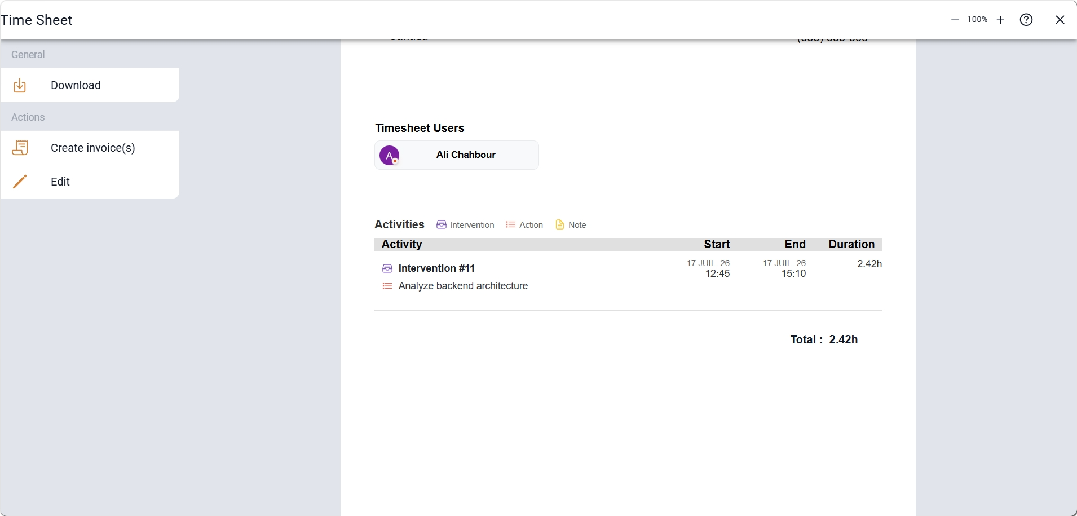Viewport: 1077px width, 516px height.
Task: Select the Download menu label
Action: click(76, 85)
